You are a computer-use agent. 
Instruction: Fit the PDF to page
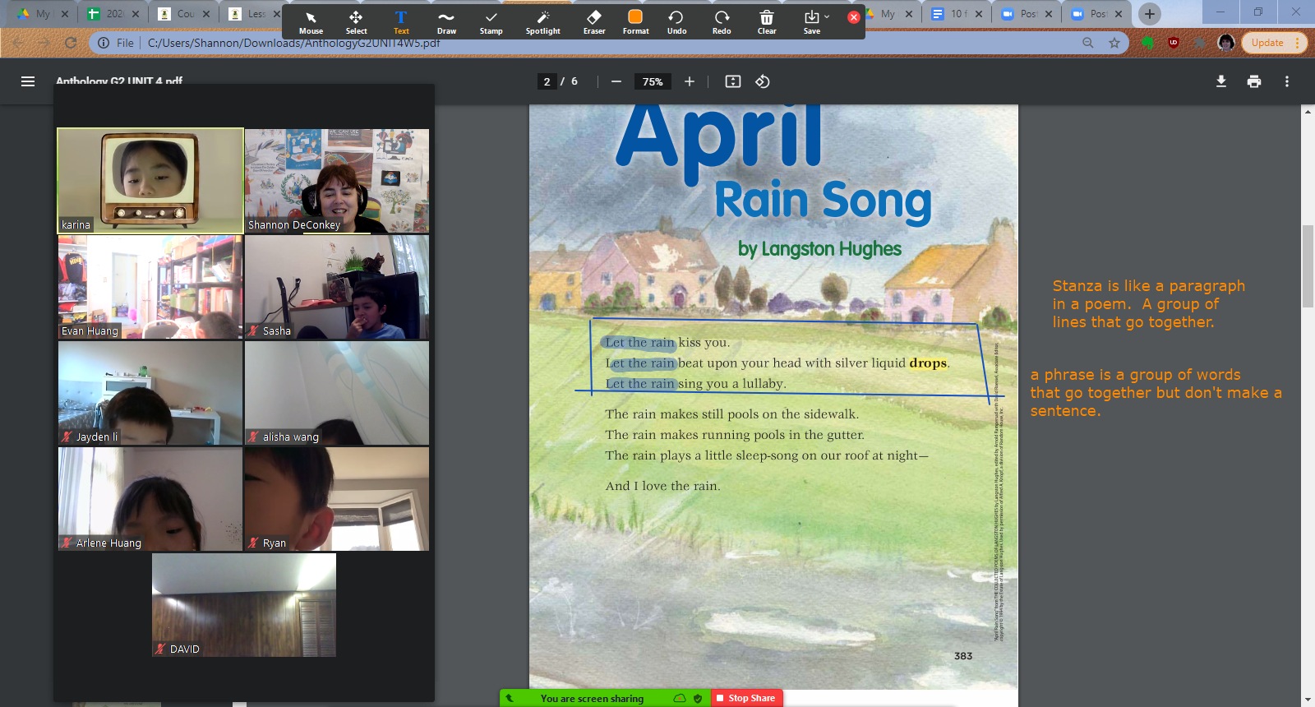pyautogui.click(x=733, y=81)
